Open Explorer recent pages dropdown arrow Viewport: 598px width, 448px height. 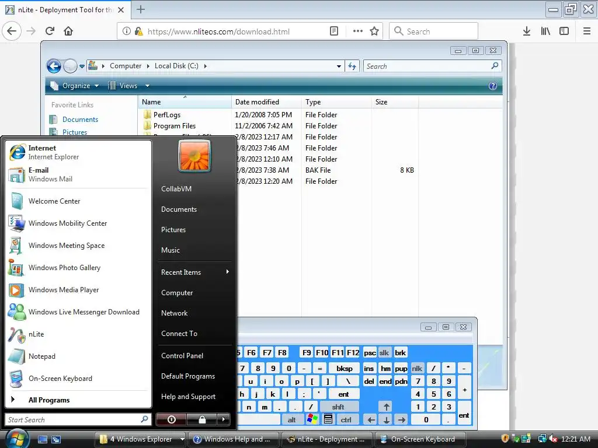pos(82,66)
